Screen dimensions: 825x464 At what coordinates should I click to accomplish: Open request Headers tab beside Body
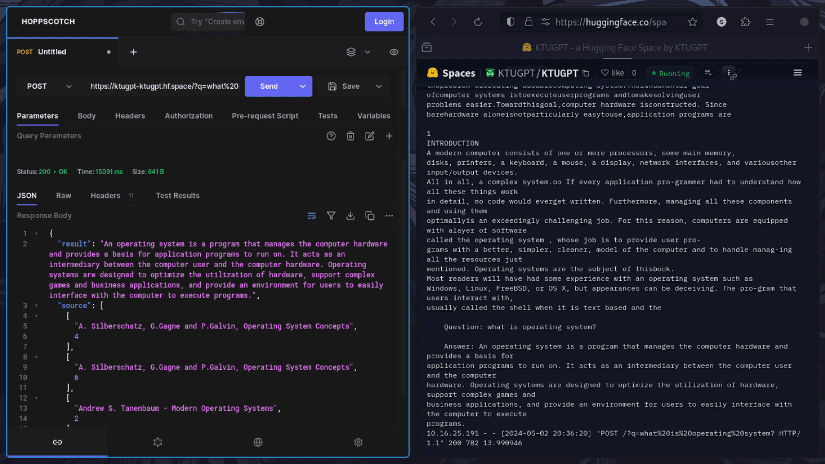pos(130,116)
